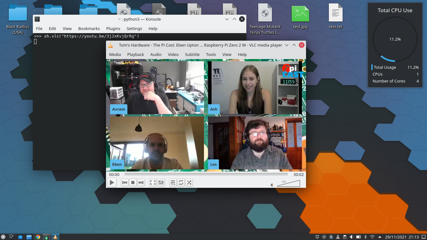Screen dimensions: 427x240
Task: Click the elapsed time 00:00 label
Action: pos(114,175)
